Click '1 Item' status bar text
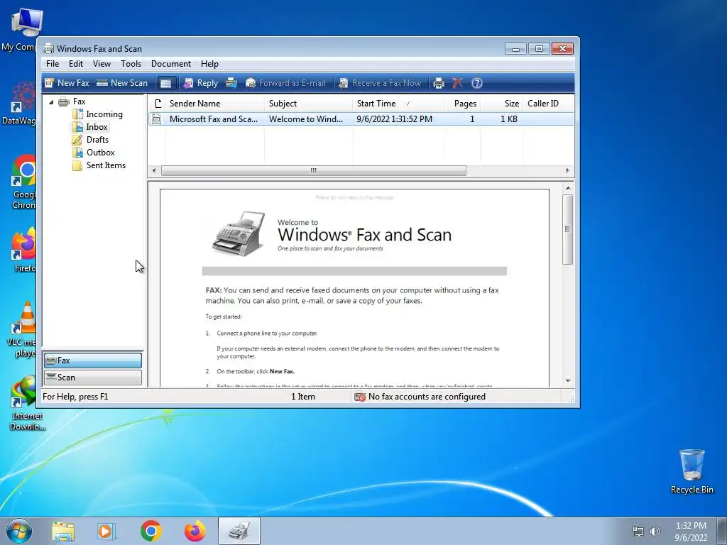 click(x=302, y=397)
